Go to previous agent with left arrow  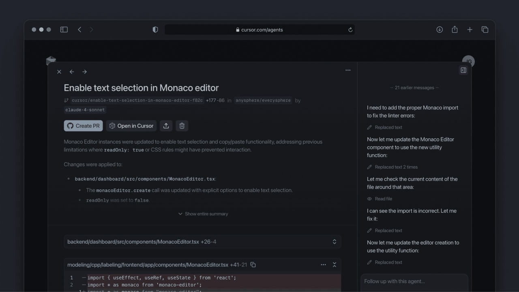point(72,72)
